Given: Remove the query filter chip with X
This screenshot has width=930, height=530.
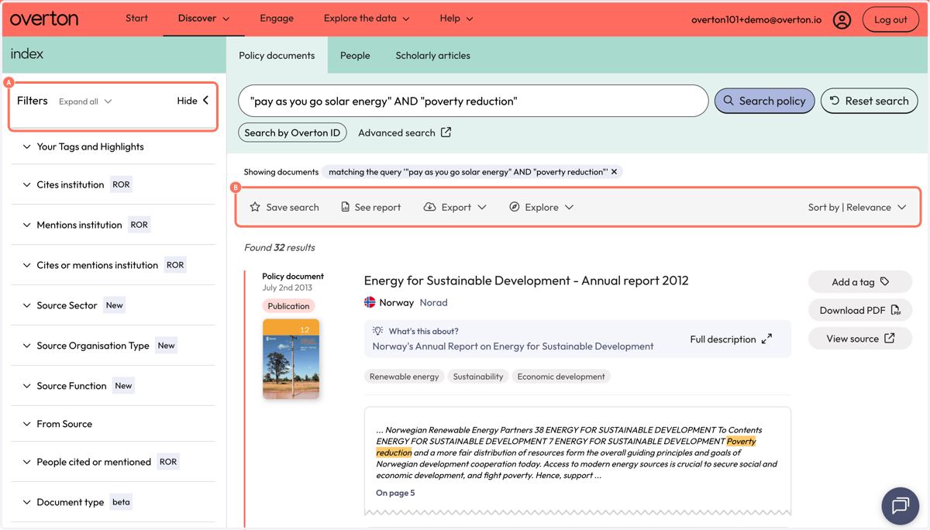Looking at the screenshot, I should coord(614,172).
